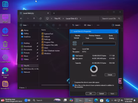Select Network desktop icon
The image size is (138, 103).
(5, 32)
